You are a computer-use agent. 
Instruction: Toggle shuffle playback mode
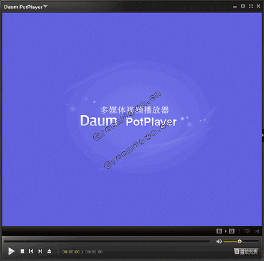[257, 231]
